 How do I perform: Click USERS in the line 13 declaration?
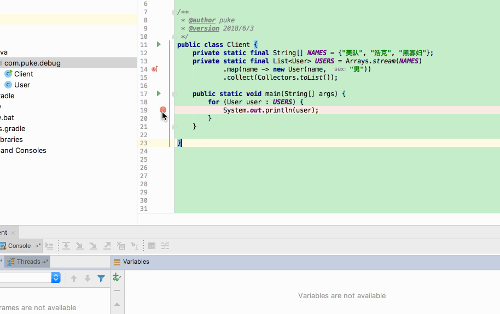tap(324, 61)
